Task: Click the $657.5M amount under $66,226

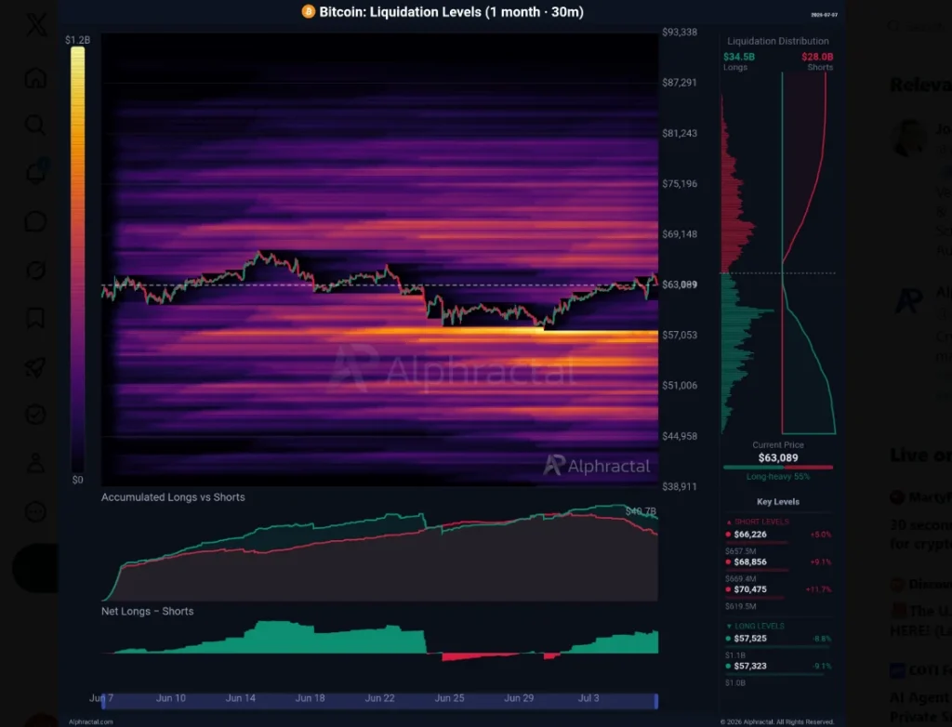Action: (740, 551)
